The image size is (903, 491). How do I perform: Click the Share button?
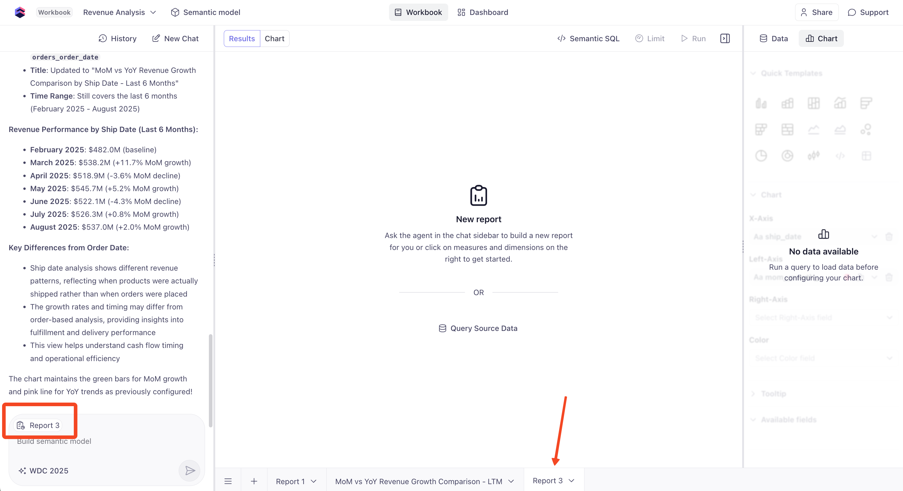[816, 12]
